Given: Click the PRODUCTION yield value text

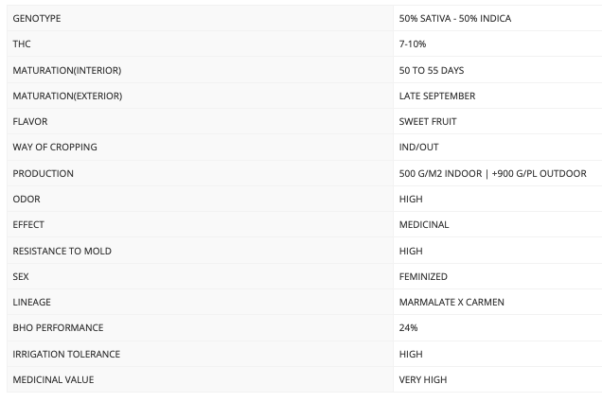Looking at the screenshot, I should (492, 174).
